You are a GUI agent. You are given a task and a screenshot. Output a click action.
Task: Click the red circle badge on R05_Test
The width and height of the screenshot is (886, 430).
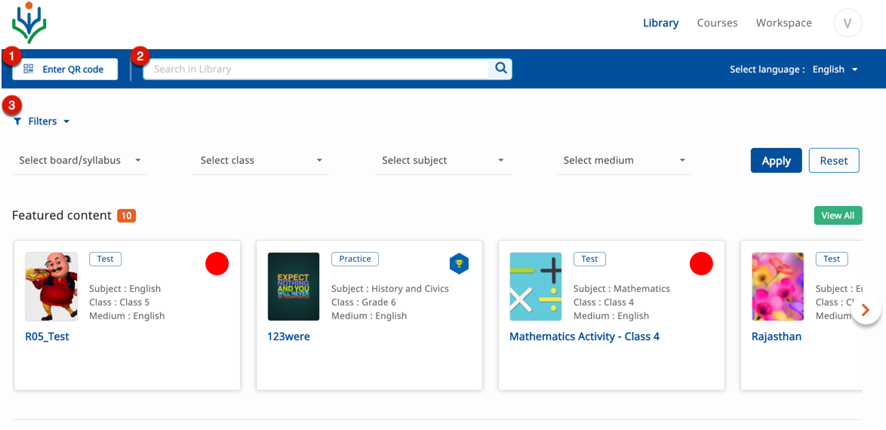217,264
